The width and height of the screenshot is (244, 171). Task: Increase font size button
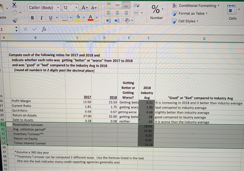click(x=85, y=8)
